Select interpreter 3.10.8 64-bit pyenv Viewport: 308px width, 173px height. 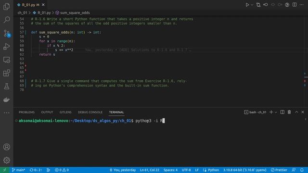click(244, 170)
